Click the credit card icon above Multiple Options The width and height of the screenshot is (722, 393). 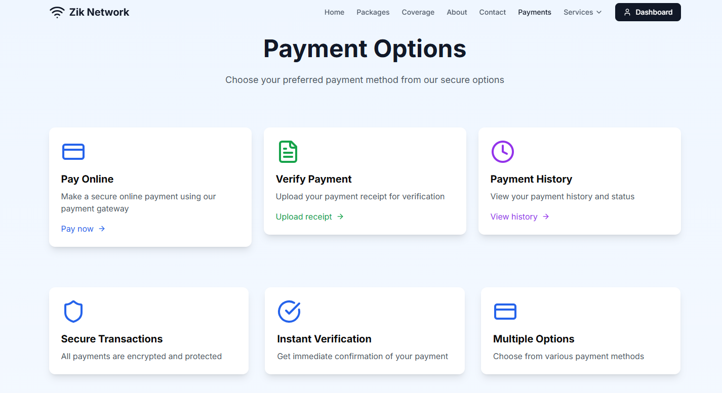[505, 311]
